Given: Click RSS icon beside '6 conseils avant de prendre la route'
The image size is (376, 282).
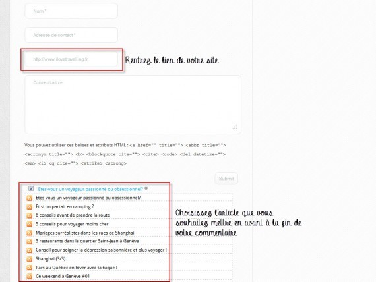Looking at the screenshot, I should [x=30, y=215].
